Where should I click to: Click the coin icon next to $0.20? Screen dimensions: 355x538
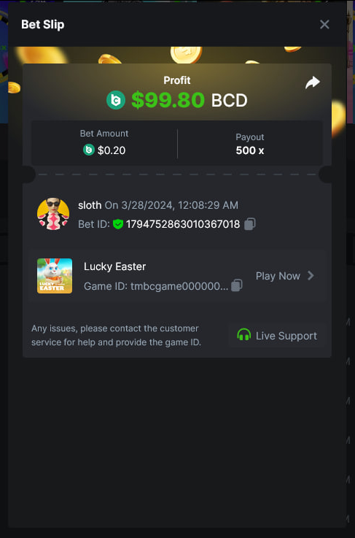[x=89, y=150]
